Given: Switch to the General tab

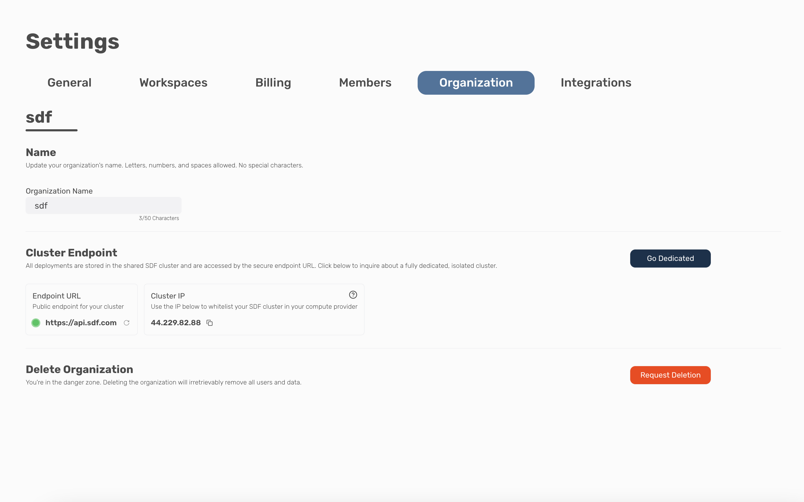Looking at the screenshot, I should coord(69,83).
